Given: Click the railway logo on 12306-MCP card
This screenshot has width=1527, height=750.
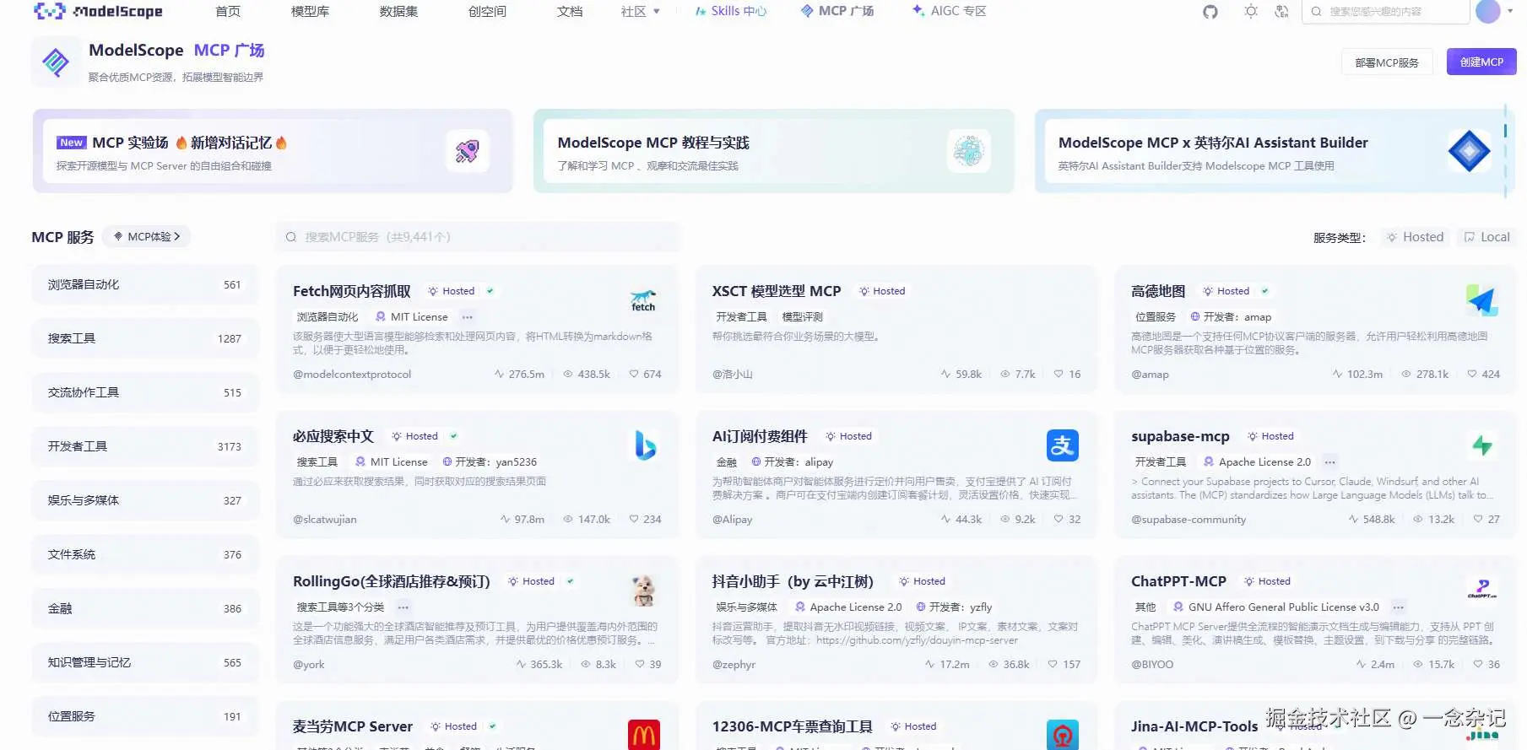Looking at the screenshot, I should [x=1063, y=735].
